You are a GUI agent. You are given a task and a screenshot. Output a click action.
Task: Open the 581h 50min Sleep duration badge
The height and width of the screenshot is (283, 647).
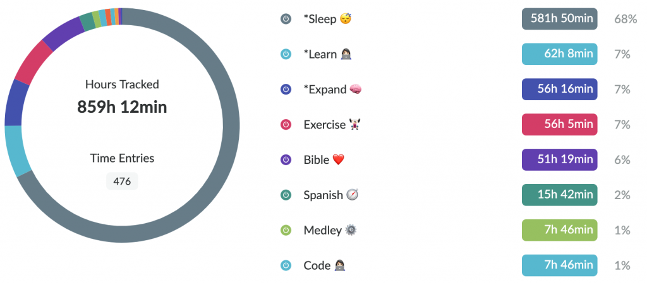(x=560, y=19)
